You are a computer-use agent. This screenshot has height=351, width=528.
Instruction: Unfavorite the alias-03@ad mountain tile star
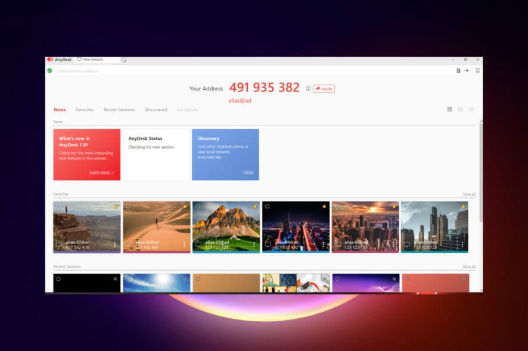(x=255, y=206)
